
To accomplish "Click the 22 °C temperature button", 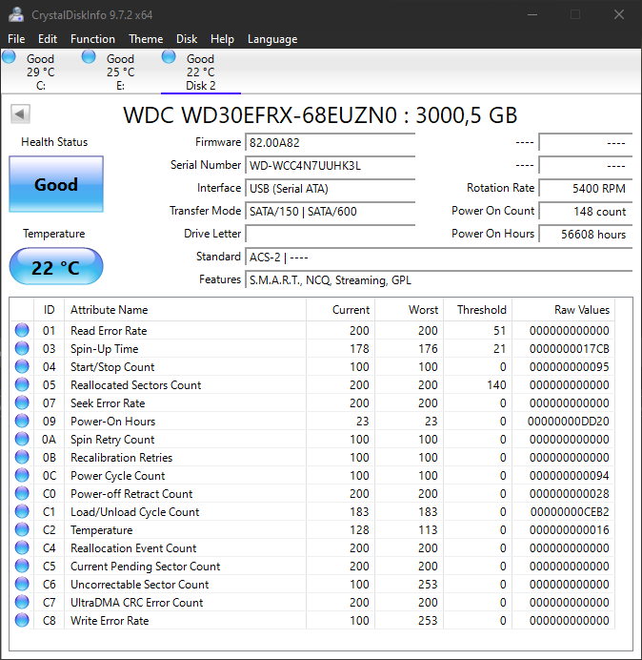I will pyautogui.click(x=55, y=267).
